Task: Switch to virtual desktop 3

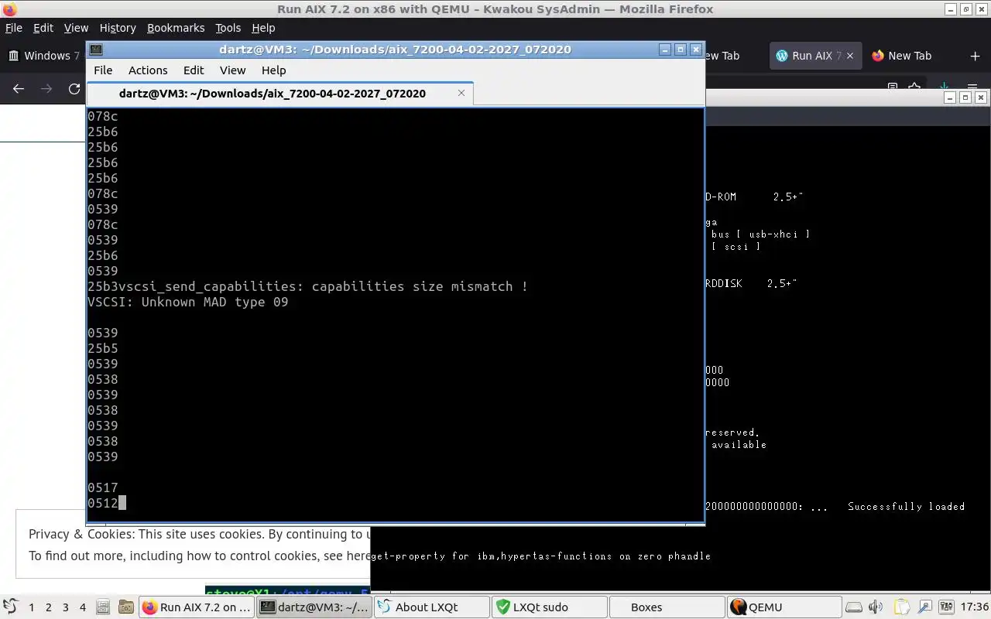Action: (x=66, y=607)
